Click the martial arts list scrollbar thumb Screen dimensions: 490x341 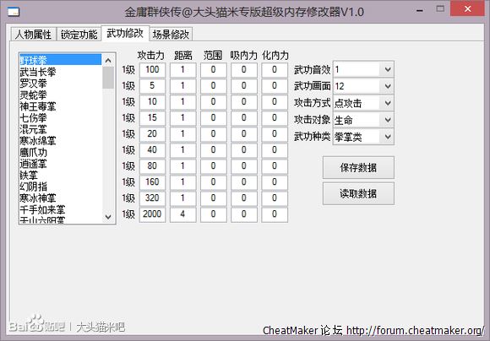tap(108, 78)
